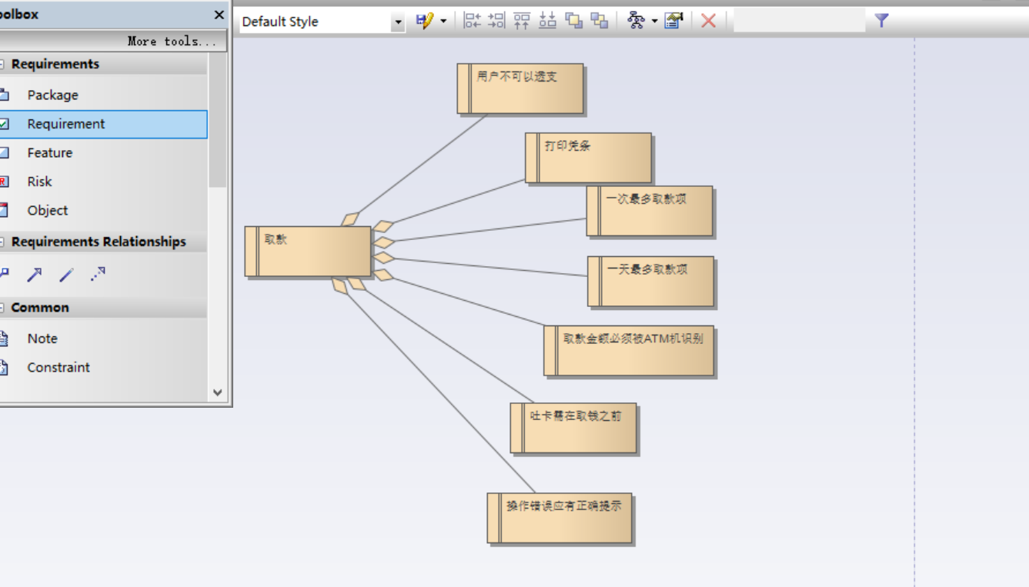Click the filter text field in toolbar
The height and width of the screenshot is (587, 1029).
coord(800,21)
